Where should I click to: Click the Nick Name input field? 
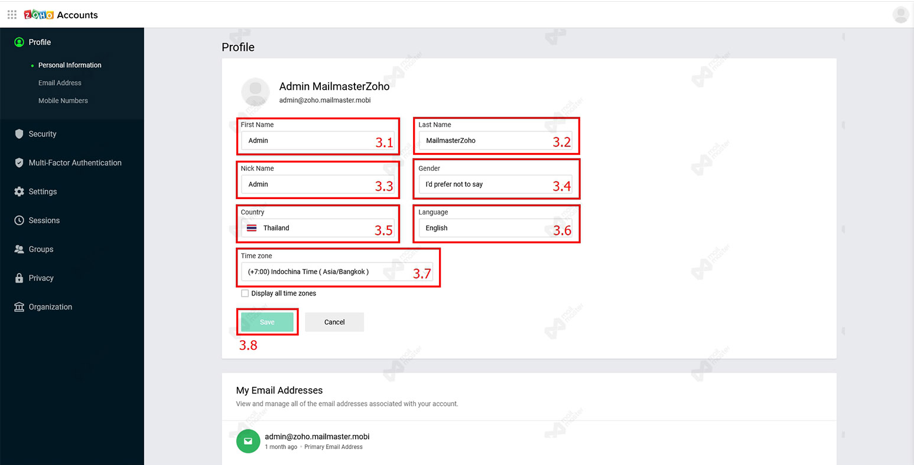click(317, 184)
